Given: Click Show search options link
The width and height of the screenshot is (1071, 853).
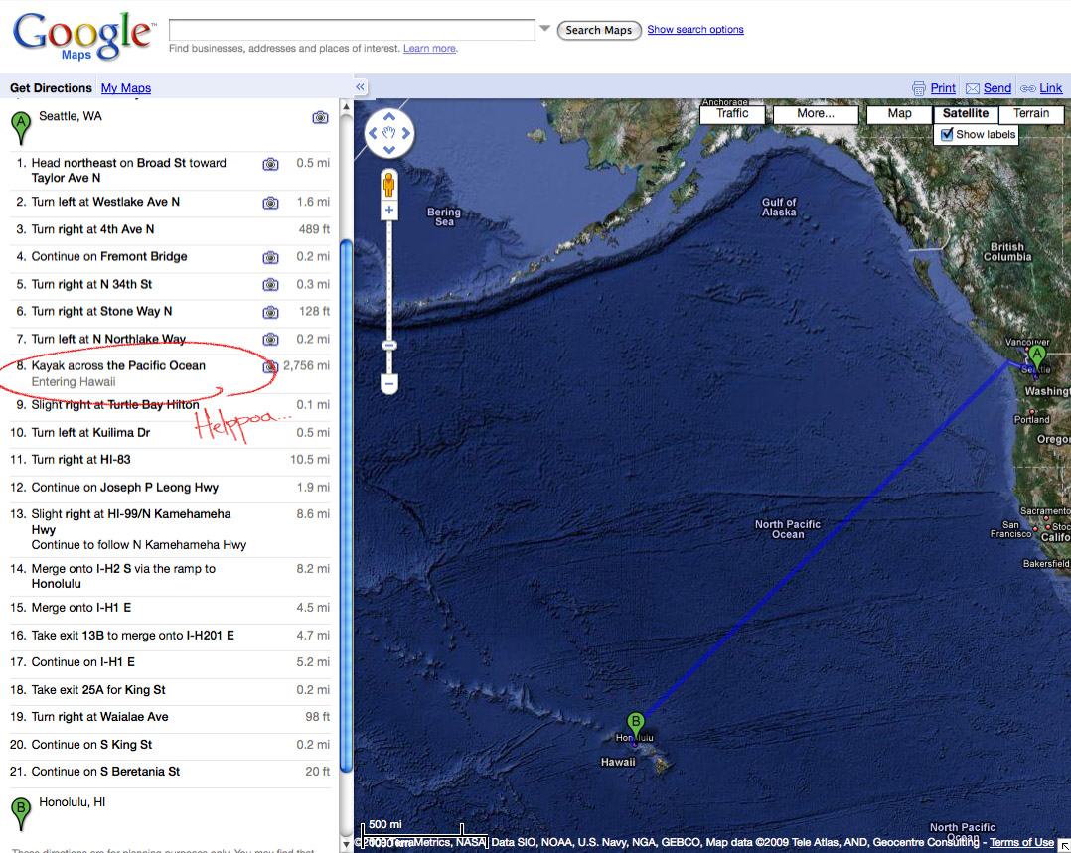Looking at the screenshot, I should pos(695,30).
